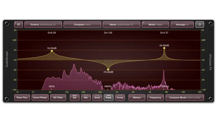Select the 24.00dB EQ node
Screen dimensions: 217x122
164,48
